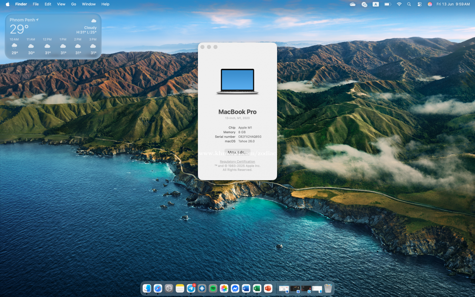Open the Go menu
Image resolution: width=475 pixels, height=297 pixels.
[73, 4]
